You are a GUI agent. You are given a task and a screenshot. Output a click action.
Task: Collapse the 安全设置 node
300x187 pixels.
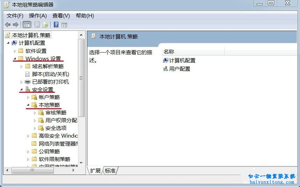tap(21, 90)
